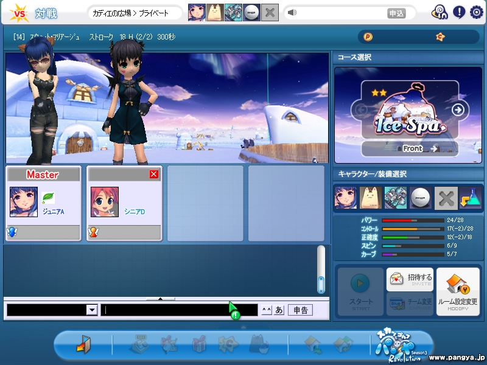
Task: Open the flask item change icon
Action: pyautogui.click(x=471, y=197)
